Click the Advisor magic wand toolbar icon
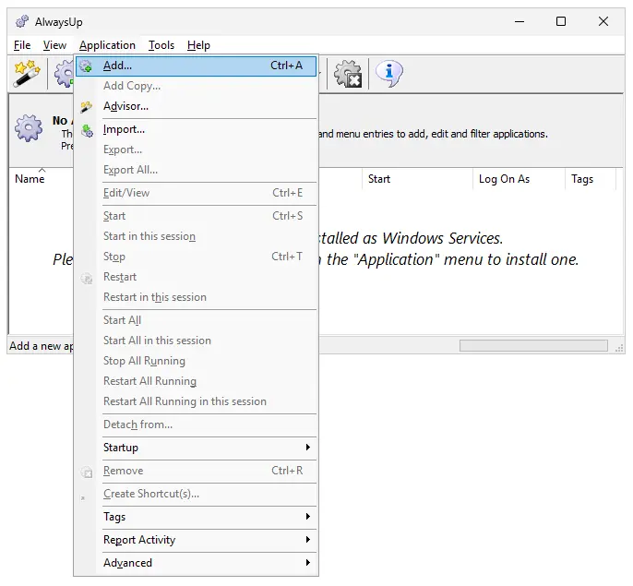 [26, 73]
